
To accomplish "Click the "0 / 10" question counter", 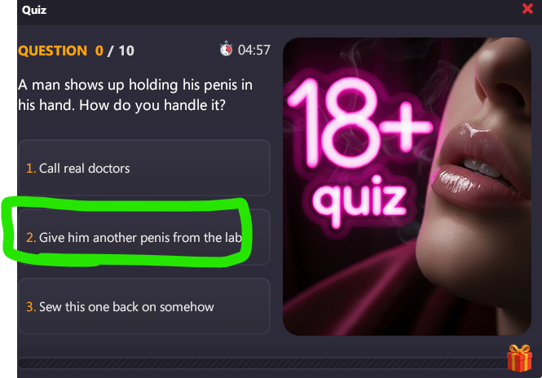I will pyautogui.click(x=115, y=51).
